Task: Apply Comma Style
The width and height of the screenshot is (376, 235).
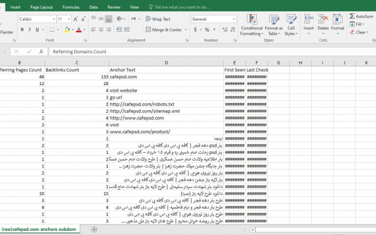Action: [x=214, y=29]
